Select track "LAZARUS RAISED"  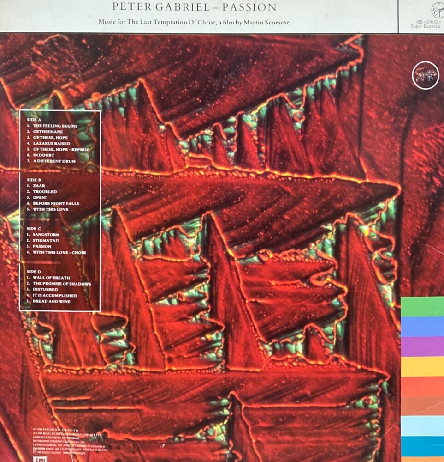[52, 144]
